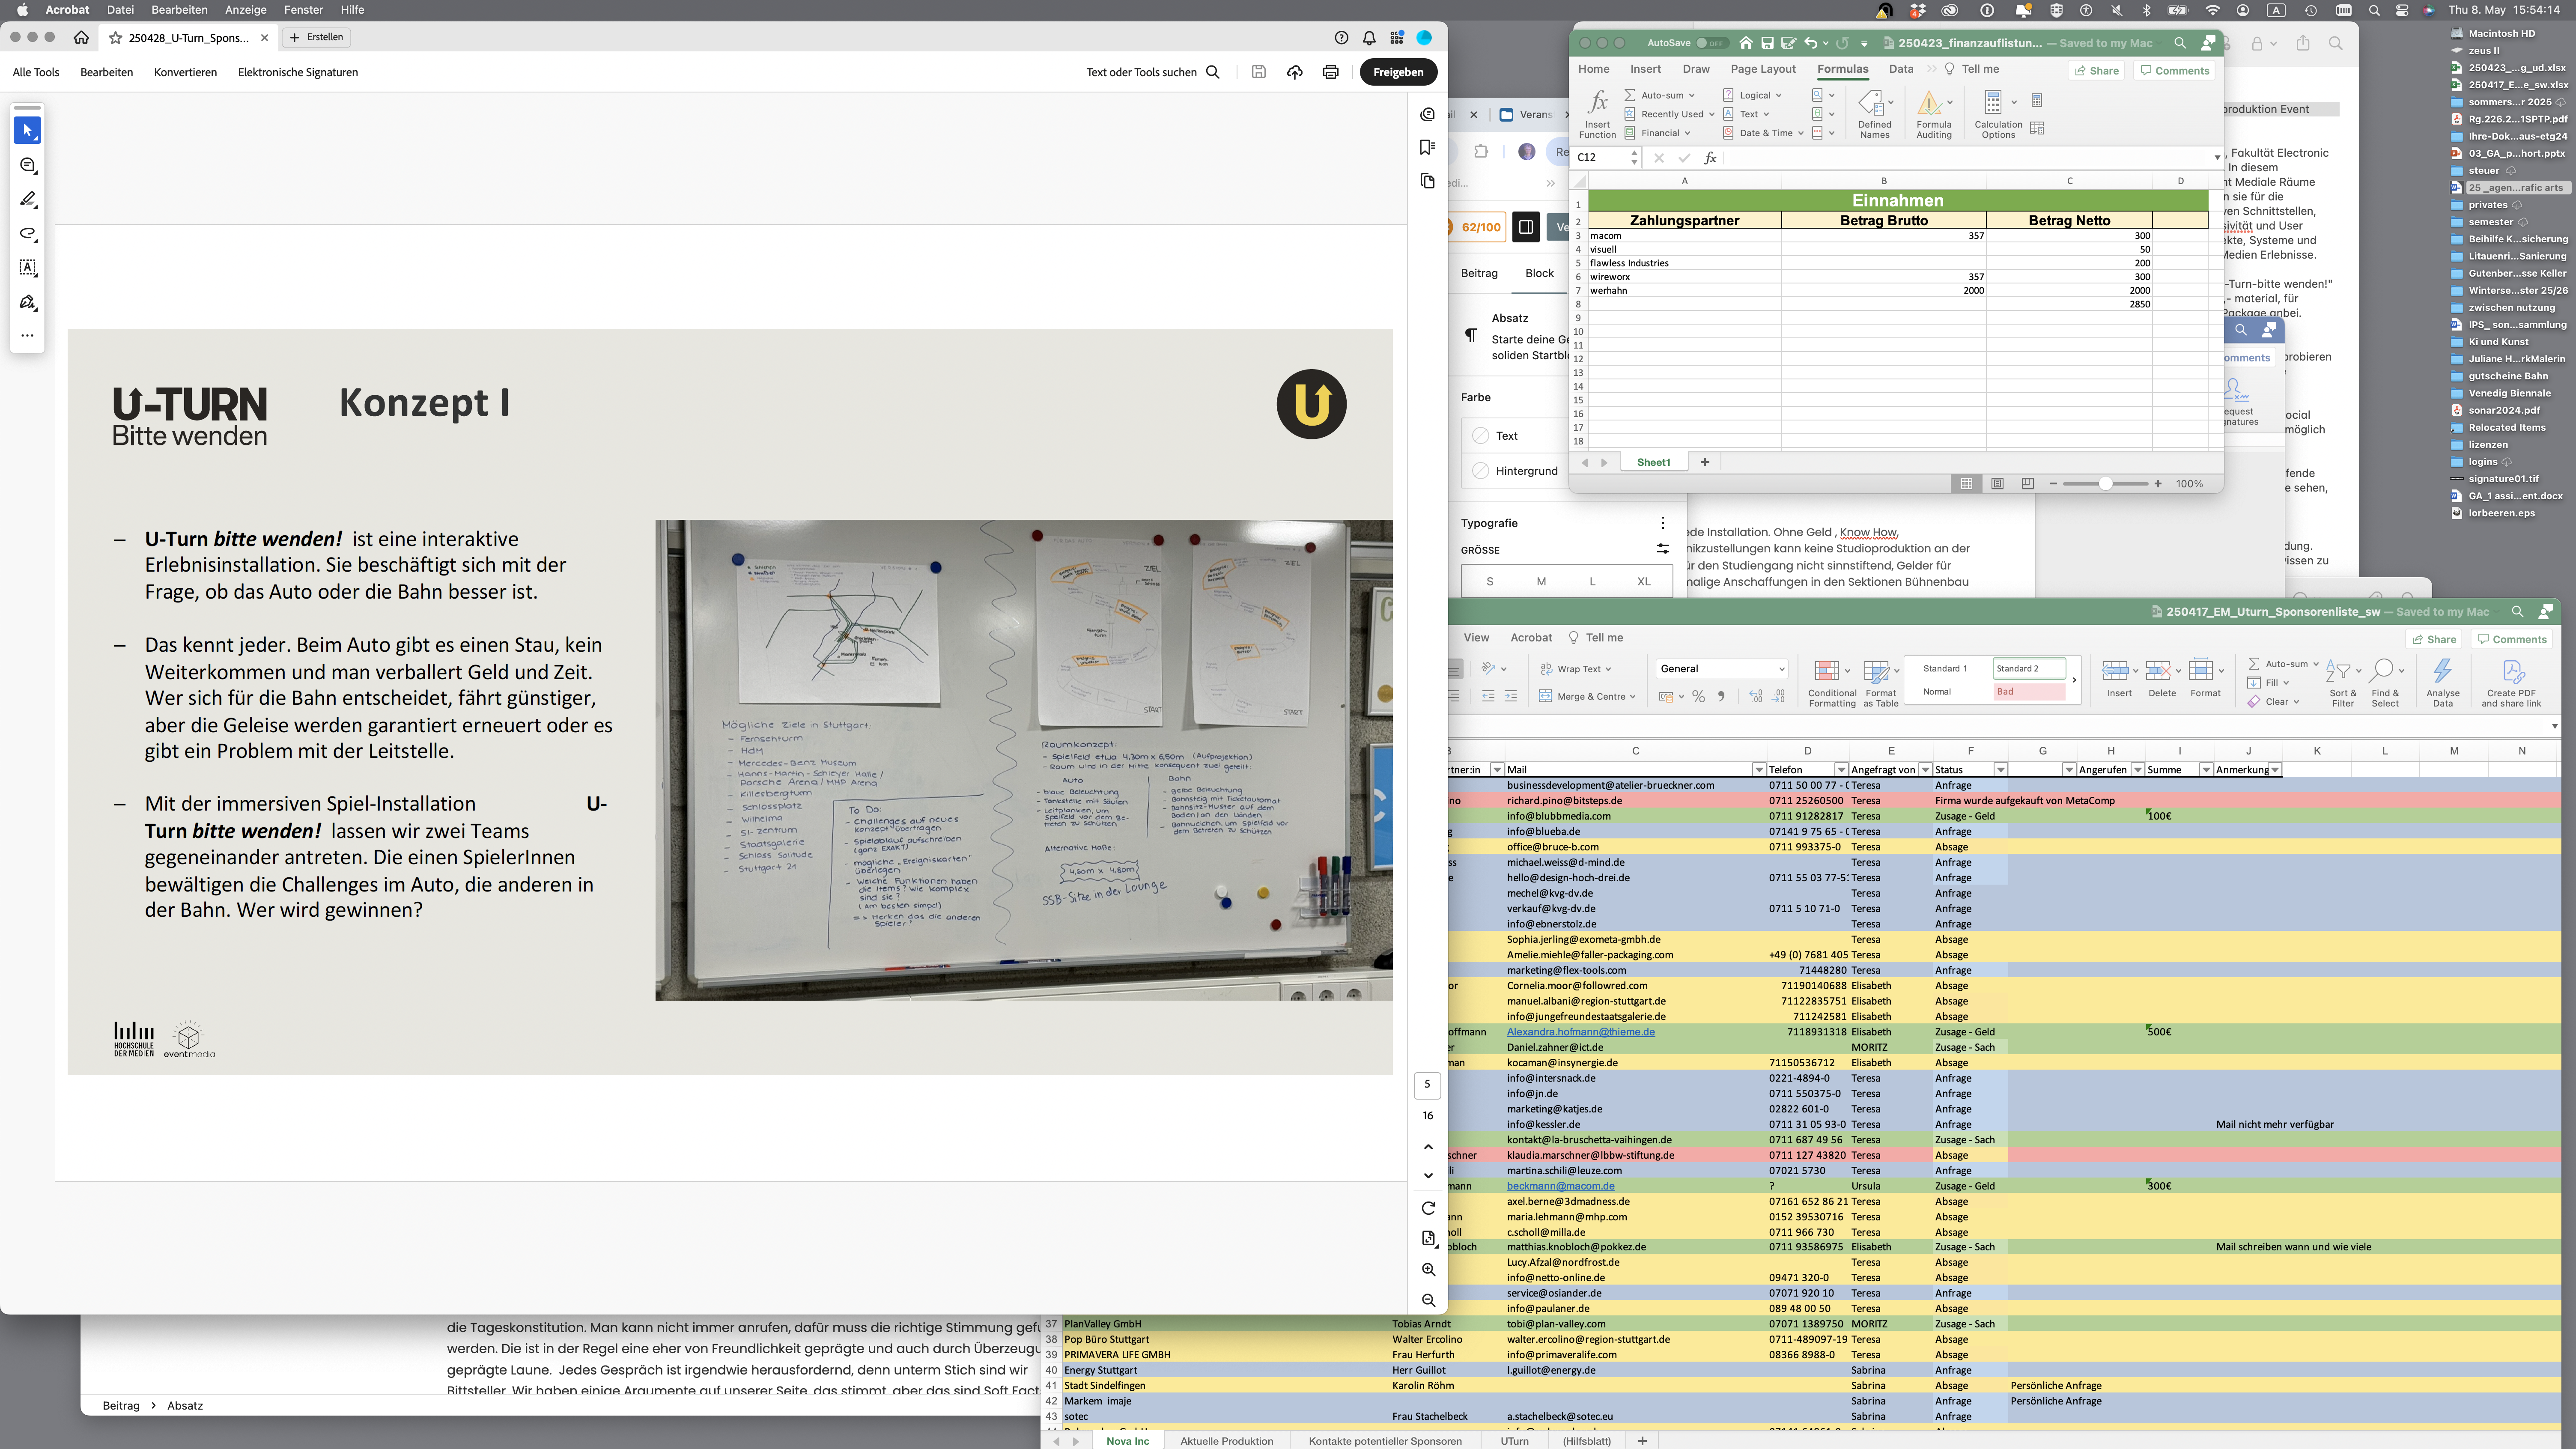The height and width of the screenshot is (1449, 2576).
Task: Open filter dropdown on Status column header
Action: [2000, 770]
